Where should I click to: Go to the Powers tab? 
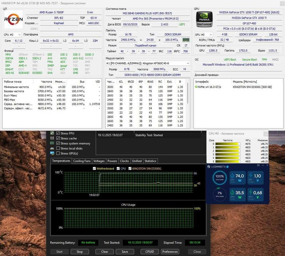(x=112, y=161)
